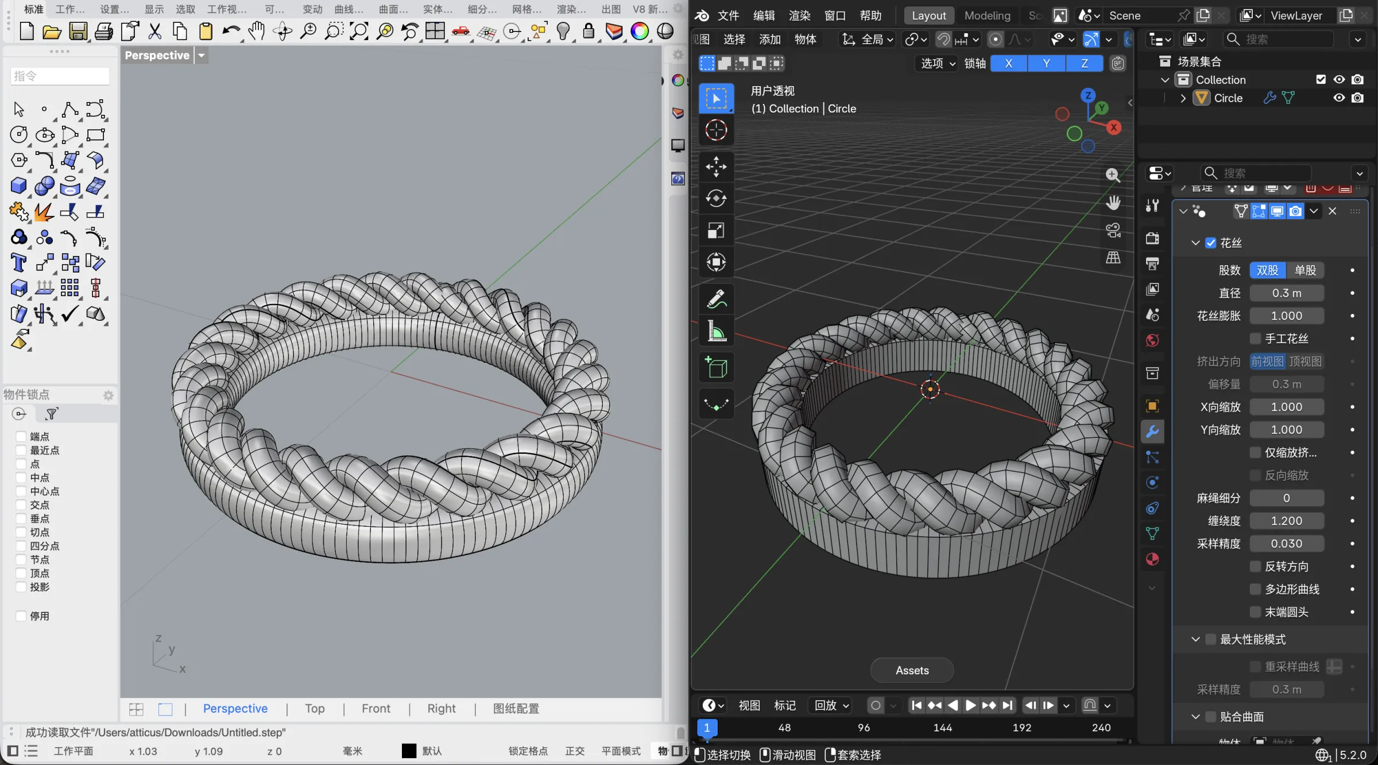Open the Modifiers wrench tab in properties
The width and height of the screenshot is (1378, 765).
click(1152, 432)
